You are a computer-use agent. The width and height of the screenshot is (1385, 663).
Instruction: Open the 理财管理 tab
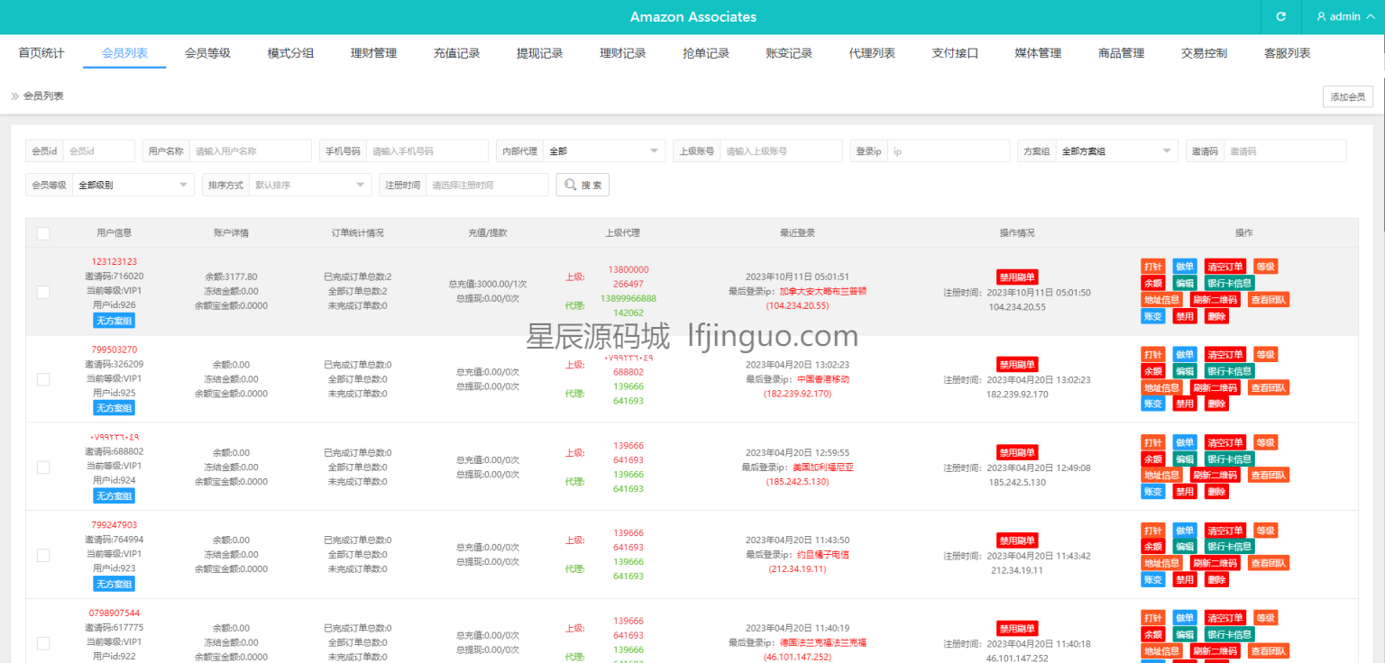373,53
